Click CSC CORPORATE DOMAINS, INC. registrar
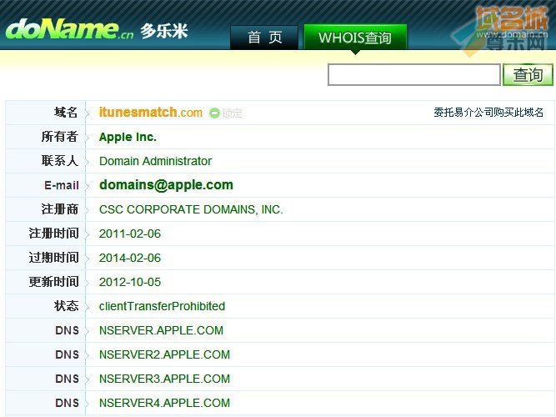 (191, 209)
